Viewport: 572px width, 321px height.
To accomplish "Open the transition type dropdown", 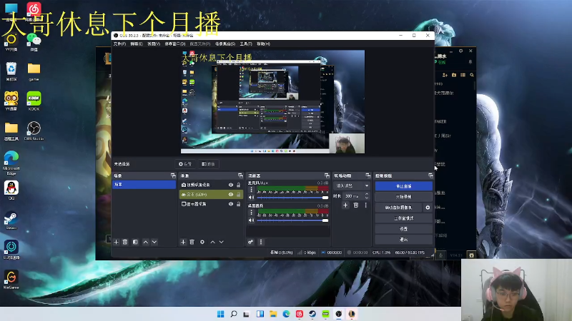I will (x=352, y=185).
